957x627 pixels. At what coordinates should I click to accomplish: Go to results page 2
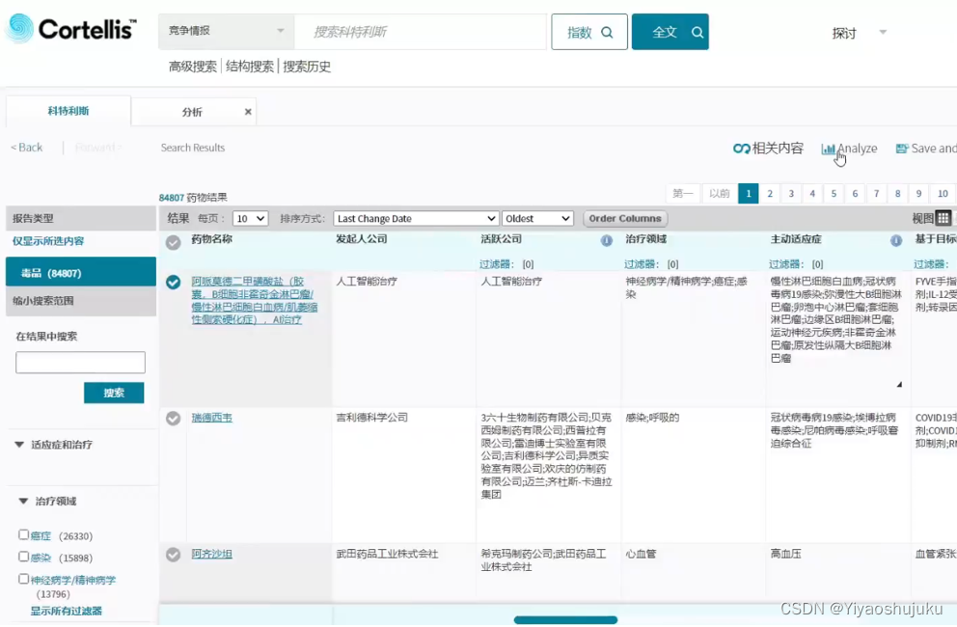770,194
